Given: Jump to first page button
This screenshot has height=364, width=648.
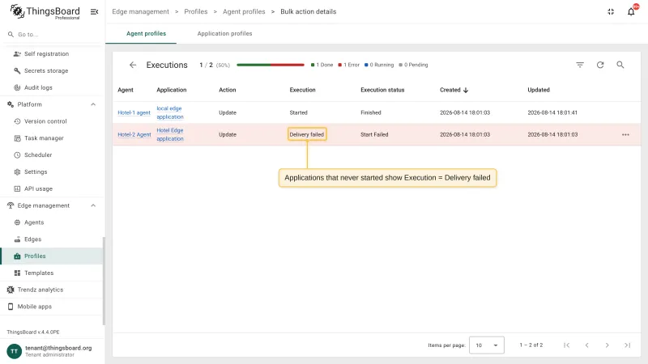Looking at the screenshot, I should click(566, 345).
